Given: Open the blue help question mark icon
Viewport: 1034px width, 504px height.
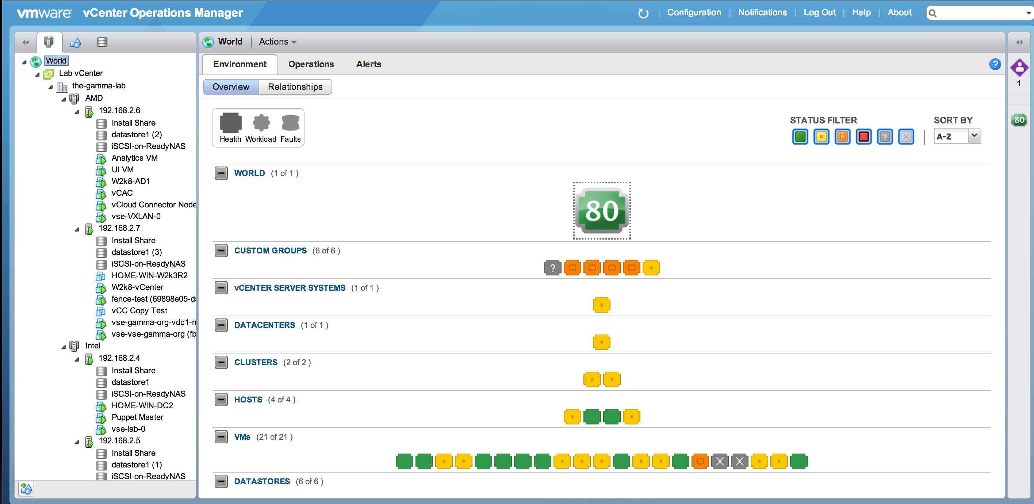Looking at the screenshot, I should 995,64.
